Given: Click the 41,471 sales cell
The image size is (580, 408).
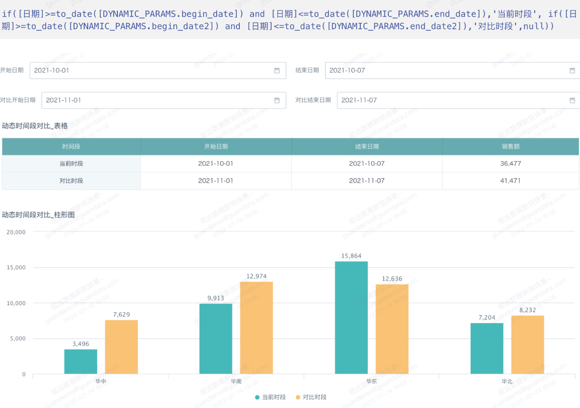Looking at the screenshot, I should (510, 181).
